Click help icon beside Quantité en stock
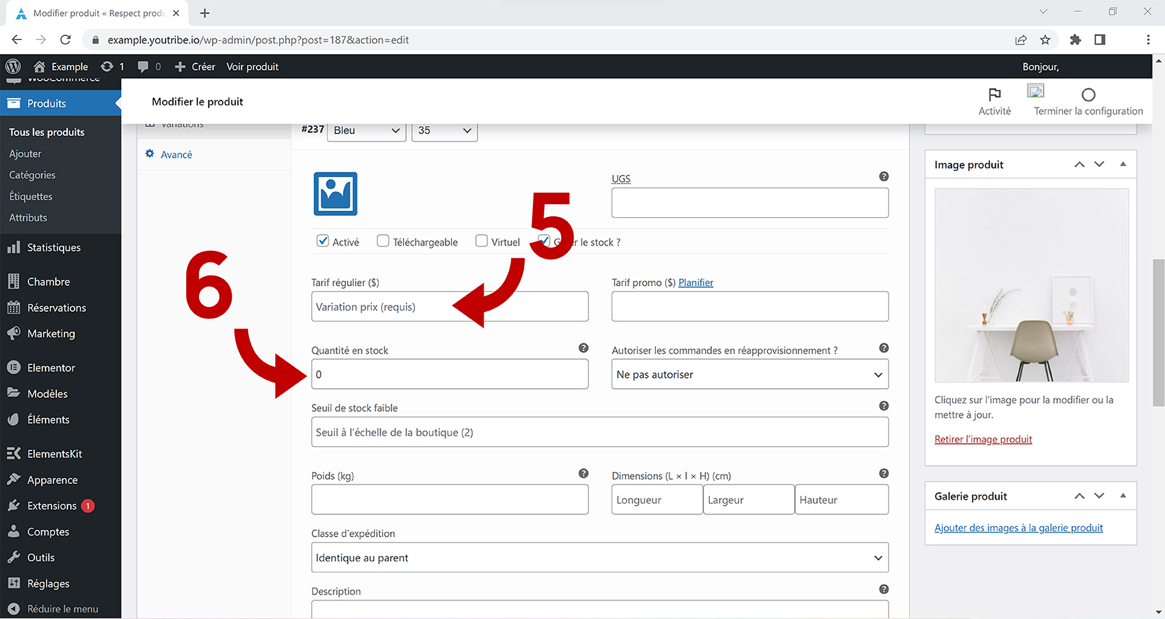1165x619 pixels. [x=583, y=348]
